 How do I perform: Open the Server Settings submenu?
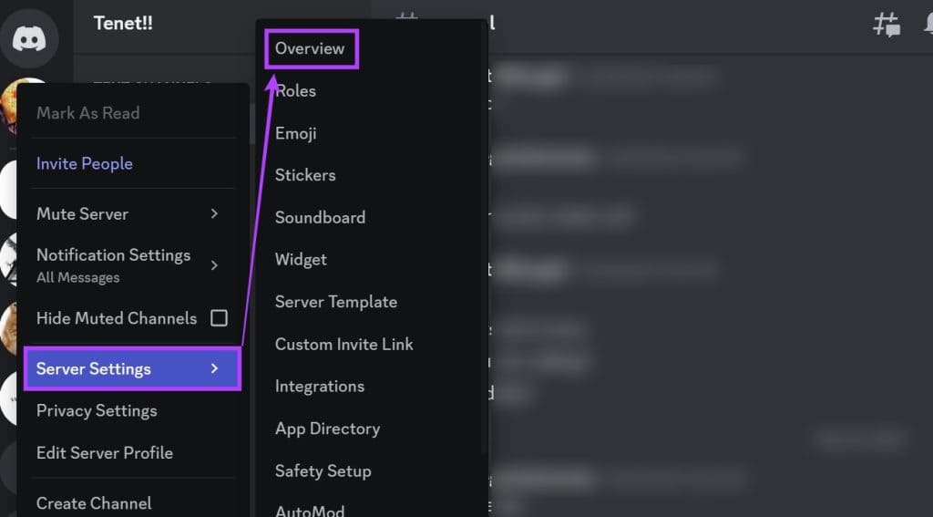point(132,368)
